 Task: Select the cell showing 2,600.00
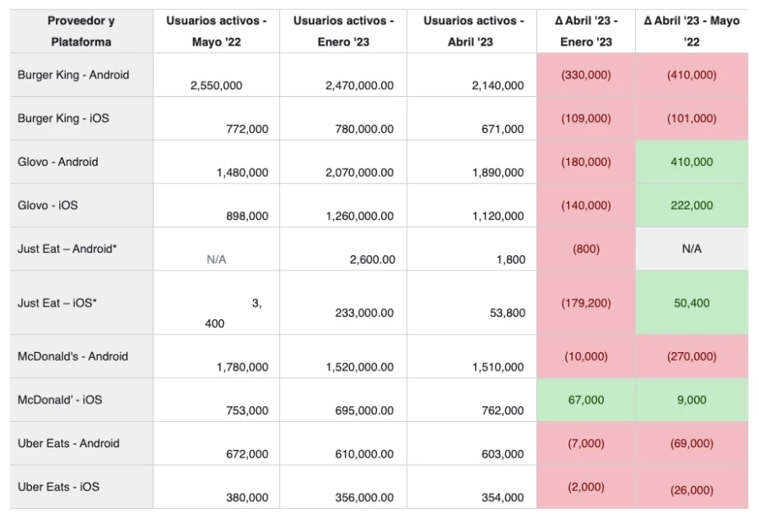pyautogui.click(x=343, y=249)
